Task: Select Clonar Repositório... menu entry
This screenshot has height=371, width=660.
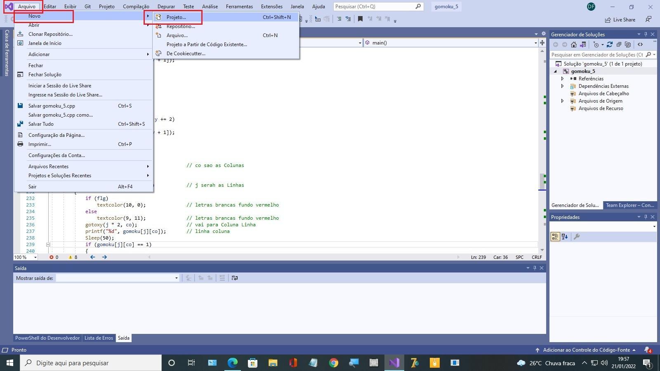Action: [83, 34]
